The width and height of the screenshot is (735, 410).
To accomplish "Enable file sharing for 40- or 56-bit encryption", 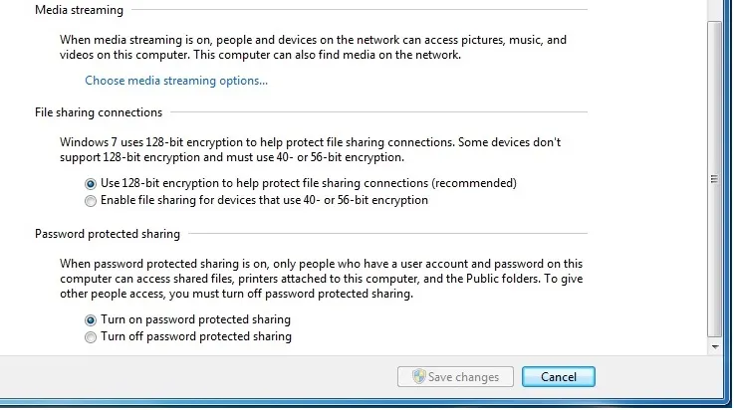I will pos(92,200).
